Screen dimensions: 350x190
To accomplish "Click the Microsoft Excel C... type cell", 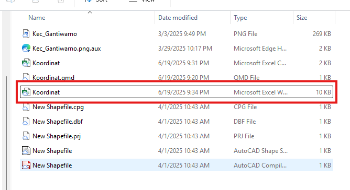I will [x=260, y=63].
